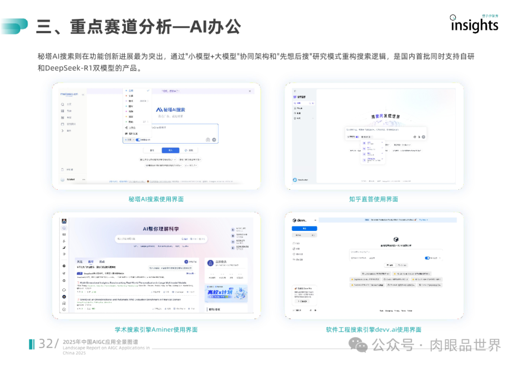Screen dimensions: 518x366
Task: Click the 知乎直答 question input field
Action: coord(385,130)
